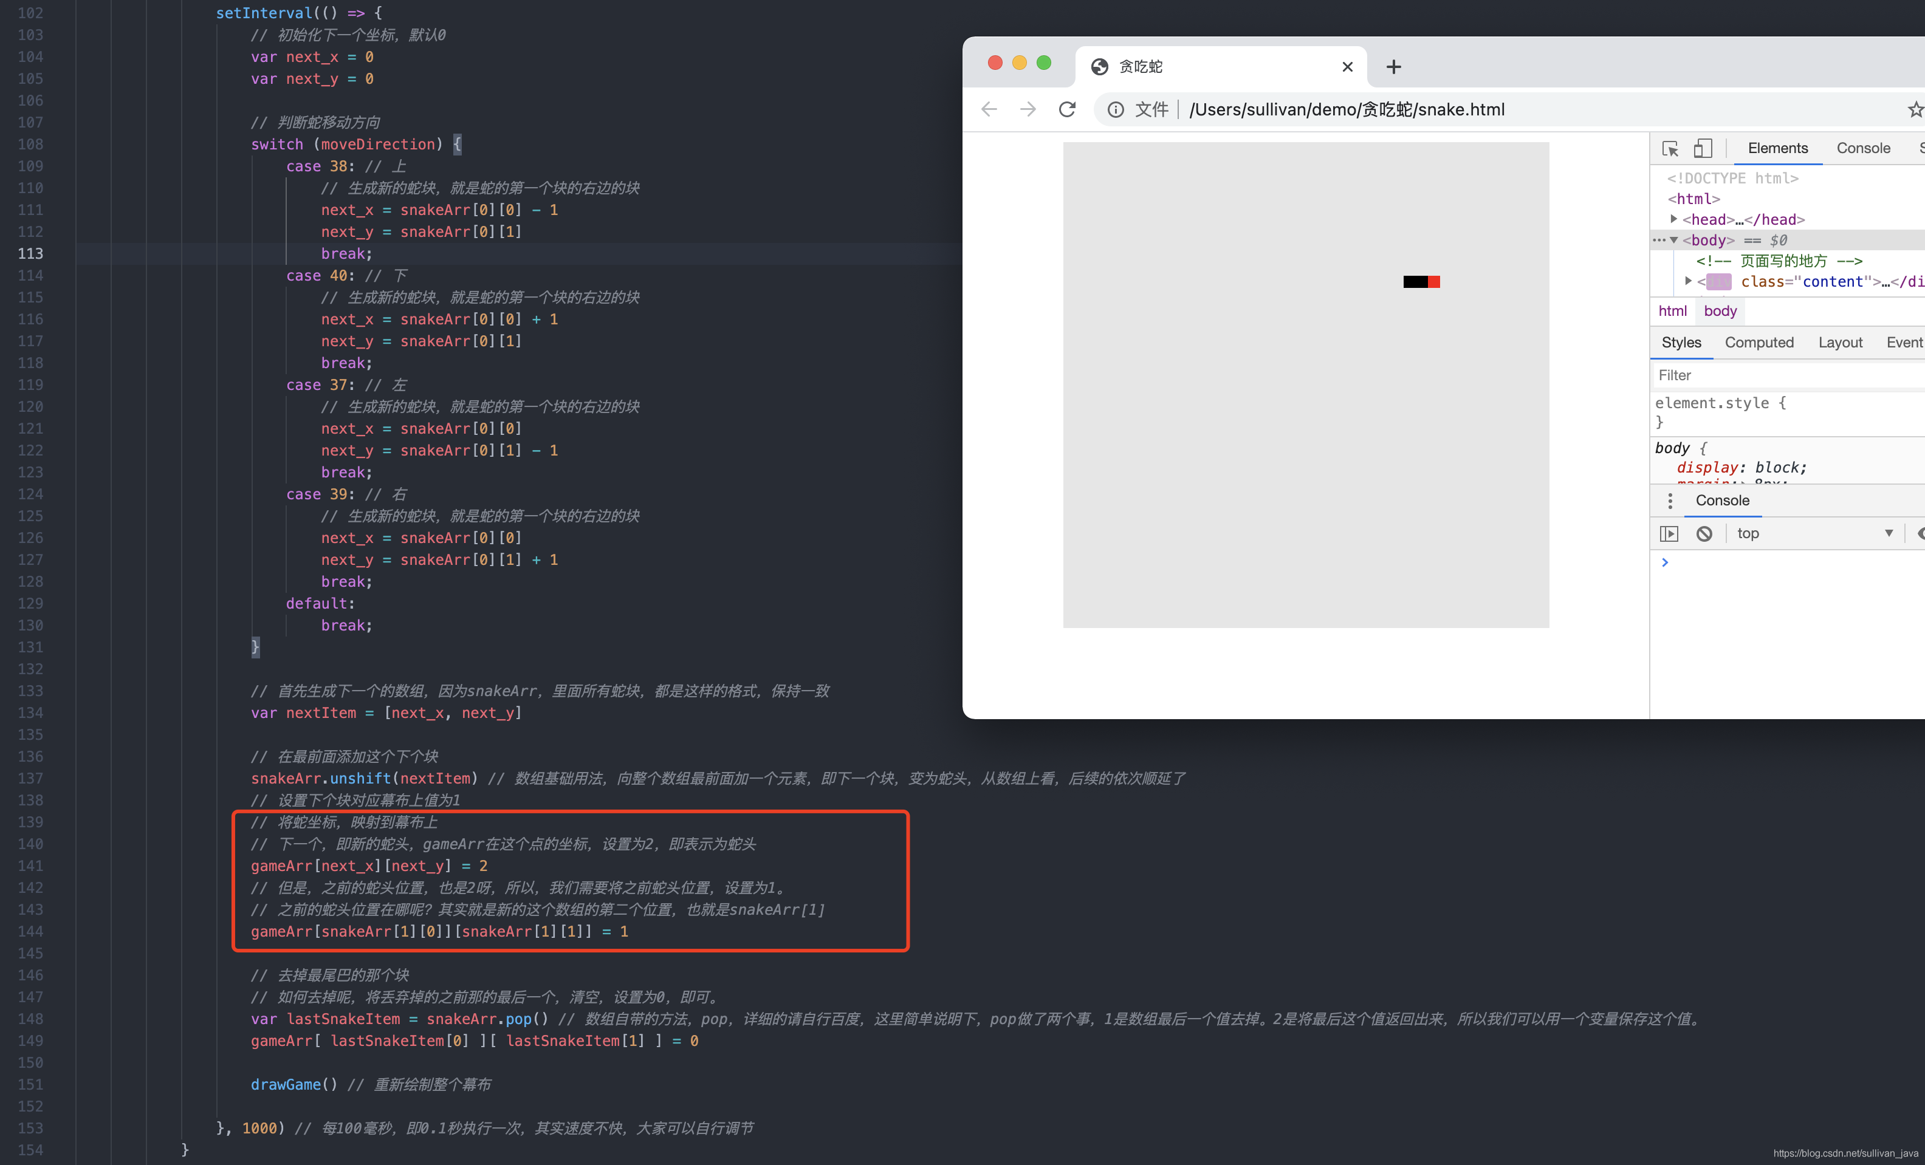
Task: Focus the Styles Filter field
Action: [1788, 375]
